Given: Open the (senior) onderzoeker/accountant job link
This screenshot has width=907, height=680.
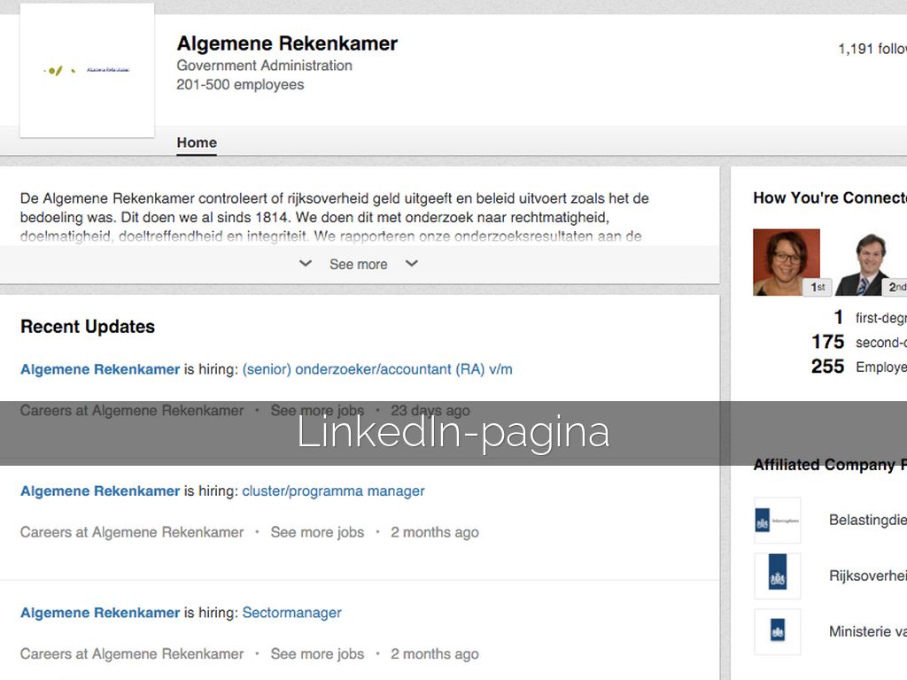Looking at the screenshot, I should point(377,369).
